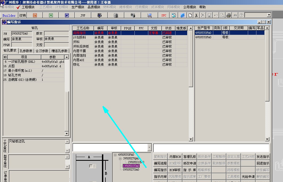
Task: Click the 修改申请 button
Action: [x=190, y=163]
